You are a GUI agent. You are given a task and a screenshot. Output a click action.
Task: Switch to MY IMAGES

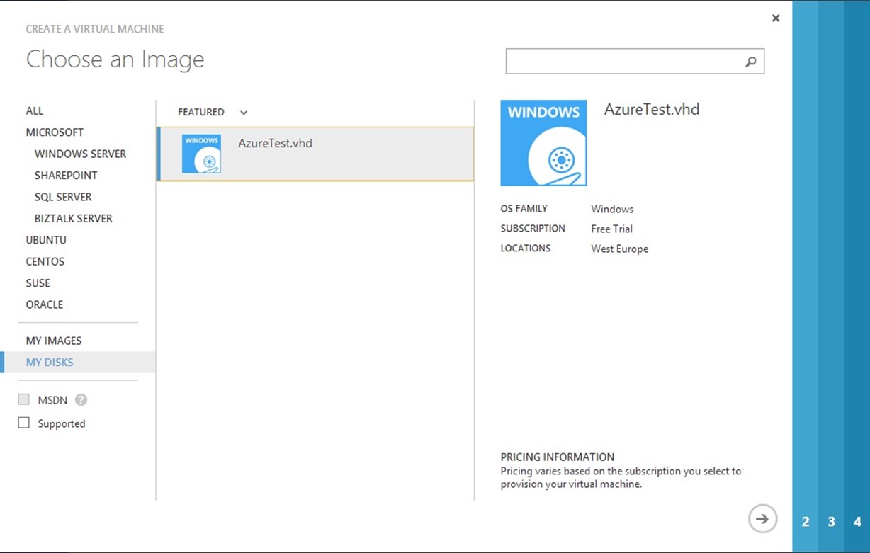click(x=54, y=341)
